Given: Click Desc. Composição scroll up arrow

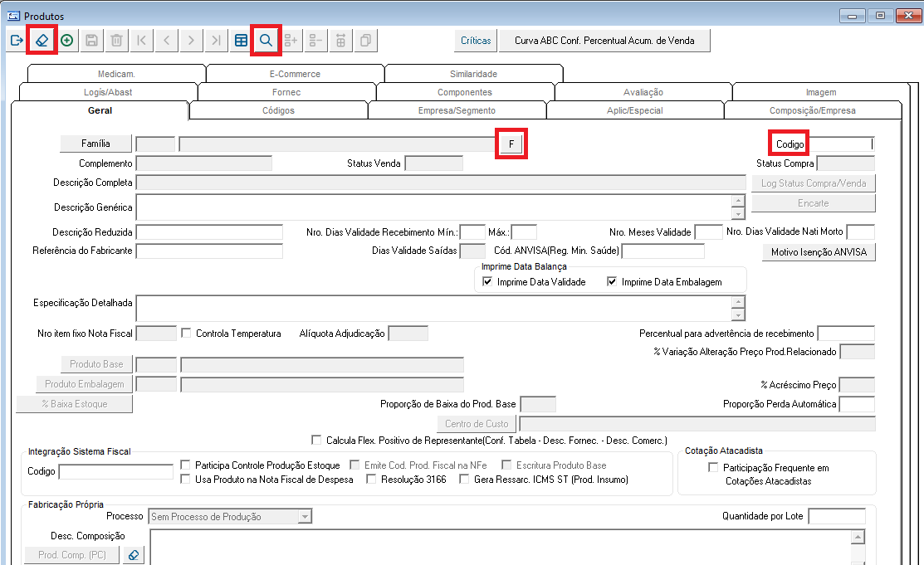Looking at the screenshot, I should pos(858,537).
